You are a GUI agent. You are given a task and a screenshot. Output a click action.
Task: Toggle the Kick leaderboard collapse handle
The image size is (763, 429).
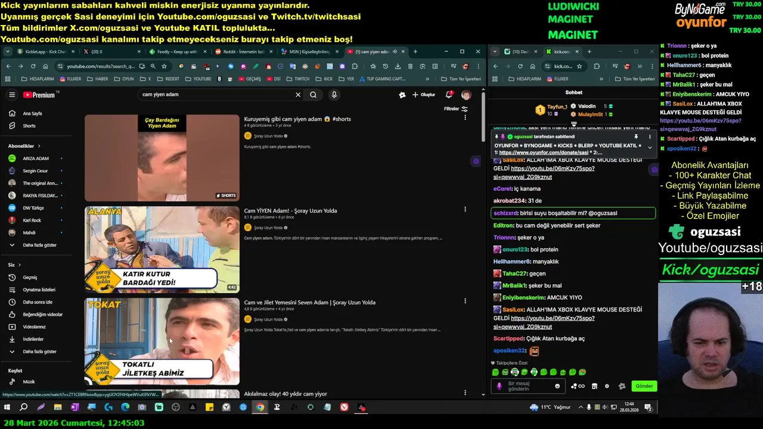[x=573, y=125]
